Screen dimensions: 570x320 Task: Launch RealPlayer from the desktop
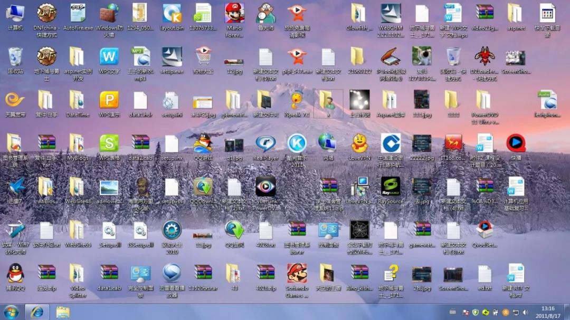pyautogui.click(x=265, y=143)
